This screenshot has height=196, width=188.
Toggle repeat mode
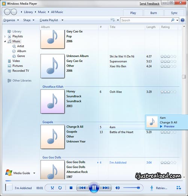point(60,188)
